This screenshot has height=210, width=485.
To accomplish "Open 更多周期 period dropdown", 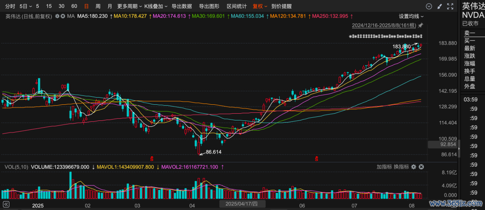I will (x=130, y=6).
